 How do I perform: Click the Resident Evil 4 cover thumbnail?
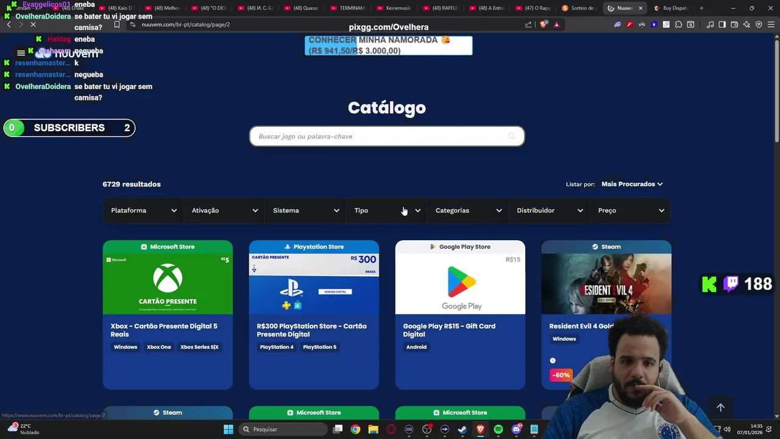pyautogui.click(x=606, y=284)
